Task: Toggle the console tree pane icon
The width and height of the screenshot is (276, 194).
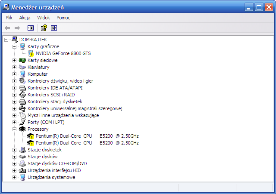Action: coord(31,28)
